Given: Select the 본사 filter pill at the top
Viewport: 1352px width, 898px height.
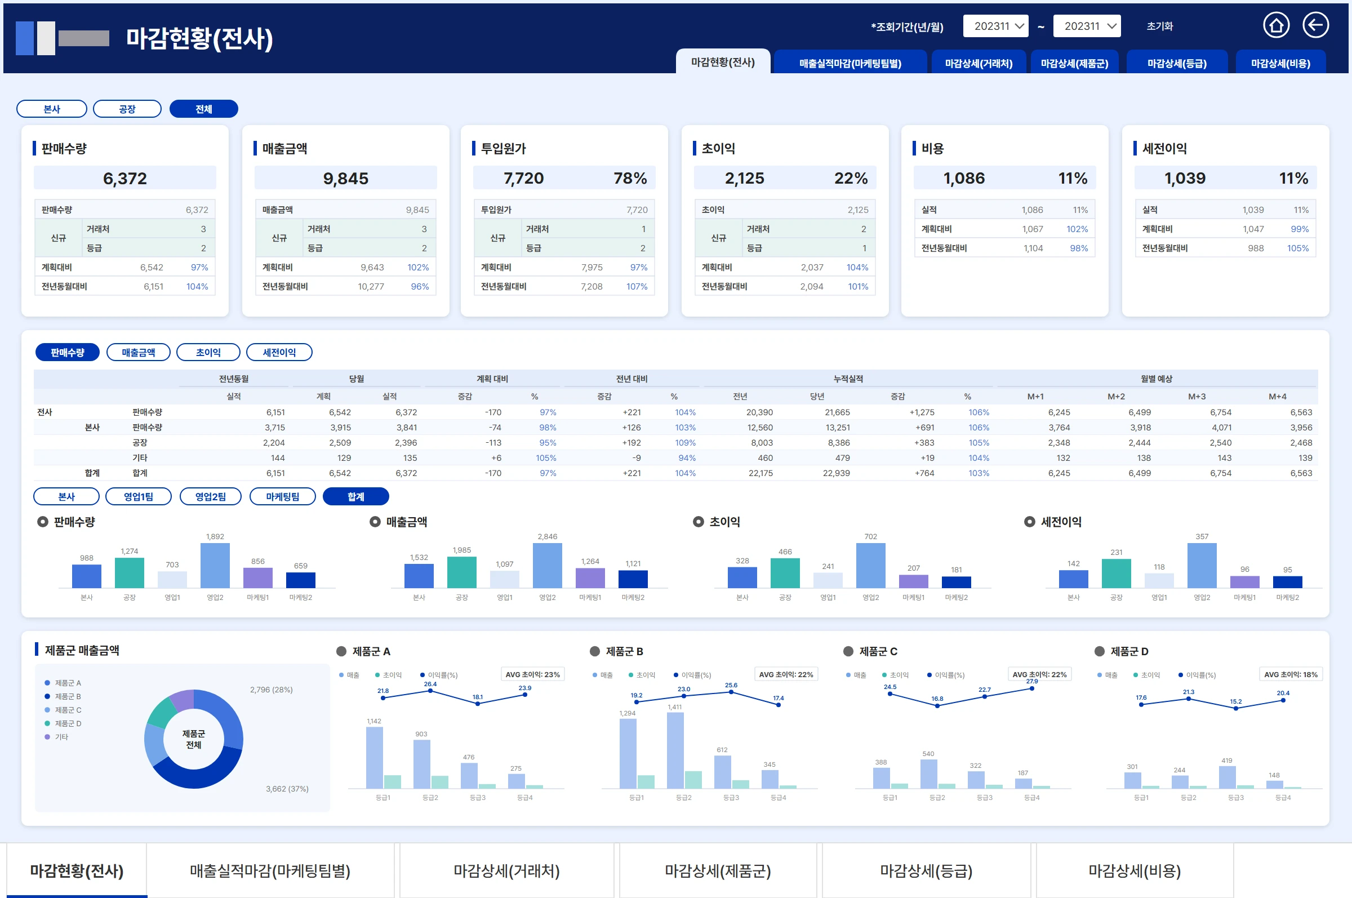Looking at the screenshot, I should point(51,109).
